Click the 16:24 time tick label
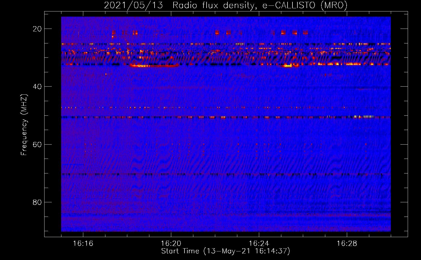 pyautogui.click(x=259, y=243)
